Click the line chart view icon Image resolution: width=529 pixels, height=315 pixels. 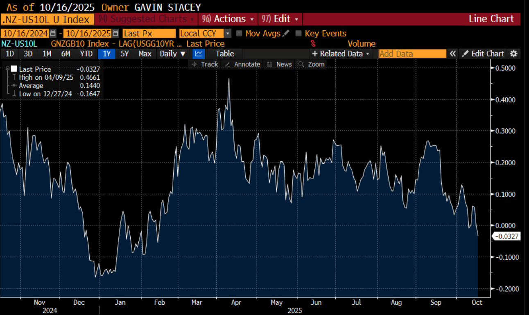tap(199, 54)
